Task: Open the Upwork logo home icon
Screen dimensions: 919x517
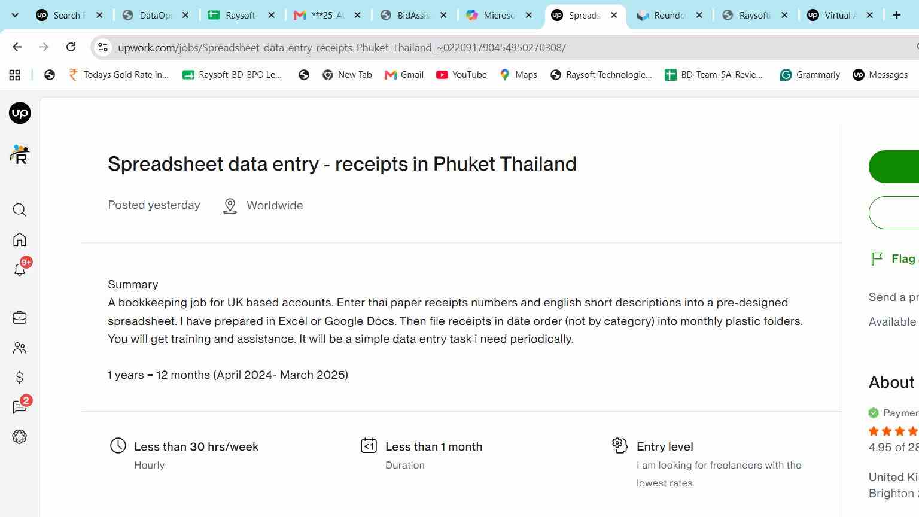Action: (20, 113)
